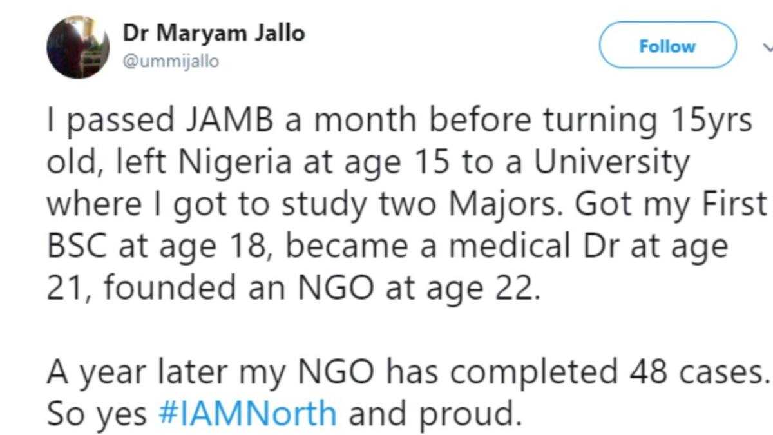
Task: Click the text 'BSC' in the tweet
Action: [77, 247]
